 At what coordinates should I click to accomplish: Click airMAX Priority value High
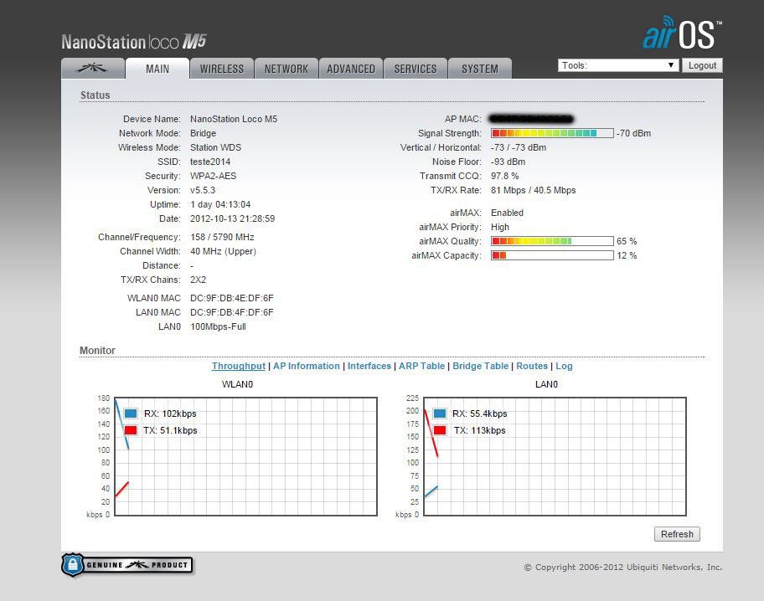[x=500, y=227]
